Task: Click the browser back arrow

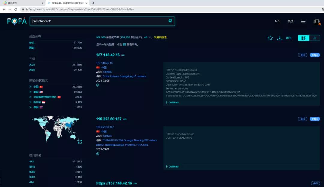Action: pyautogui.click(x=4, y=10)
